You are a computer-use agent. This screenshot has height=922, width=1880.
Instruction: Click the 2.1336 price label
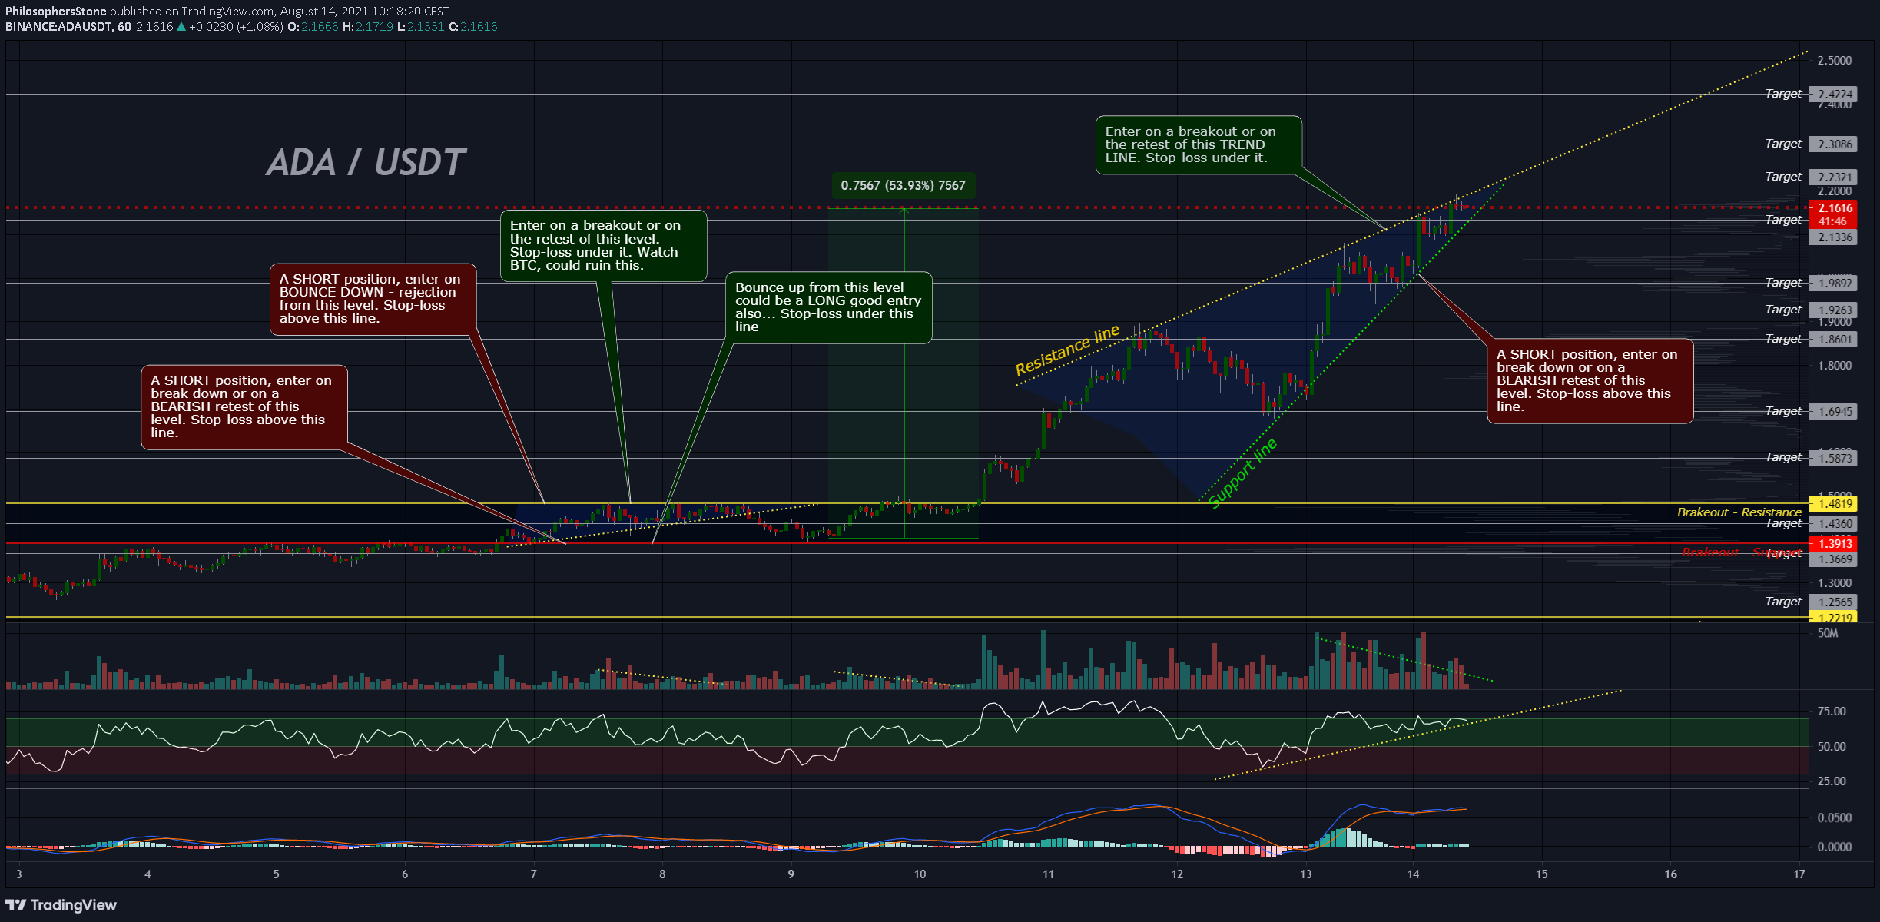pos(1833,237)
